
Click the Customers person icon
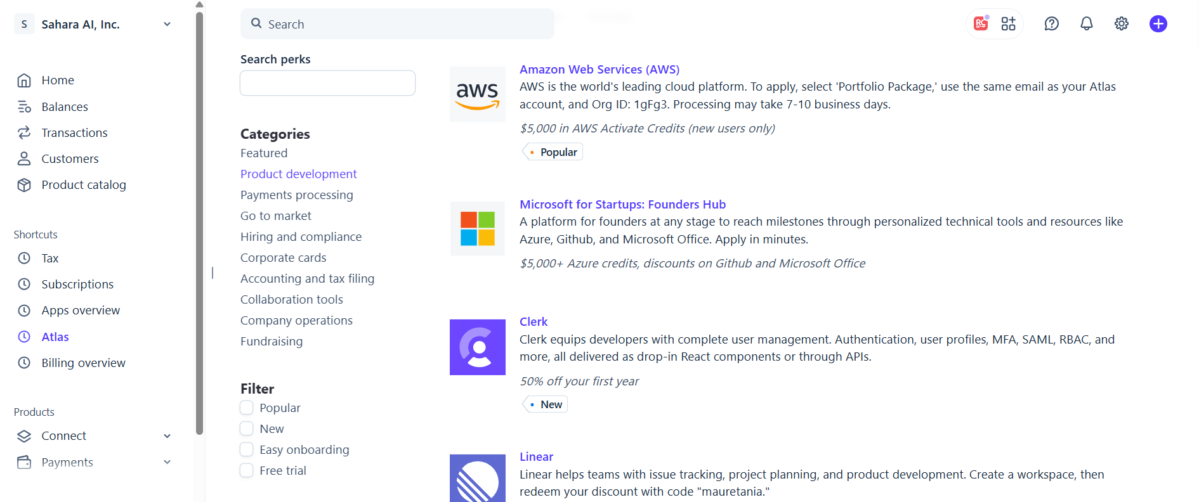(24, 158)
